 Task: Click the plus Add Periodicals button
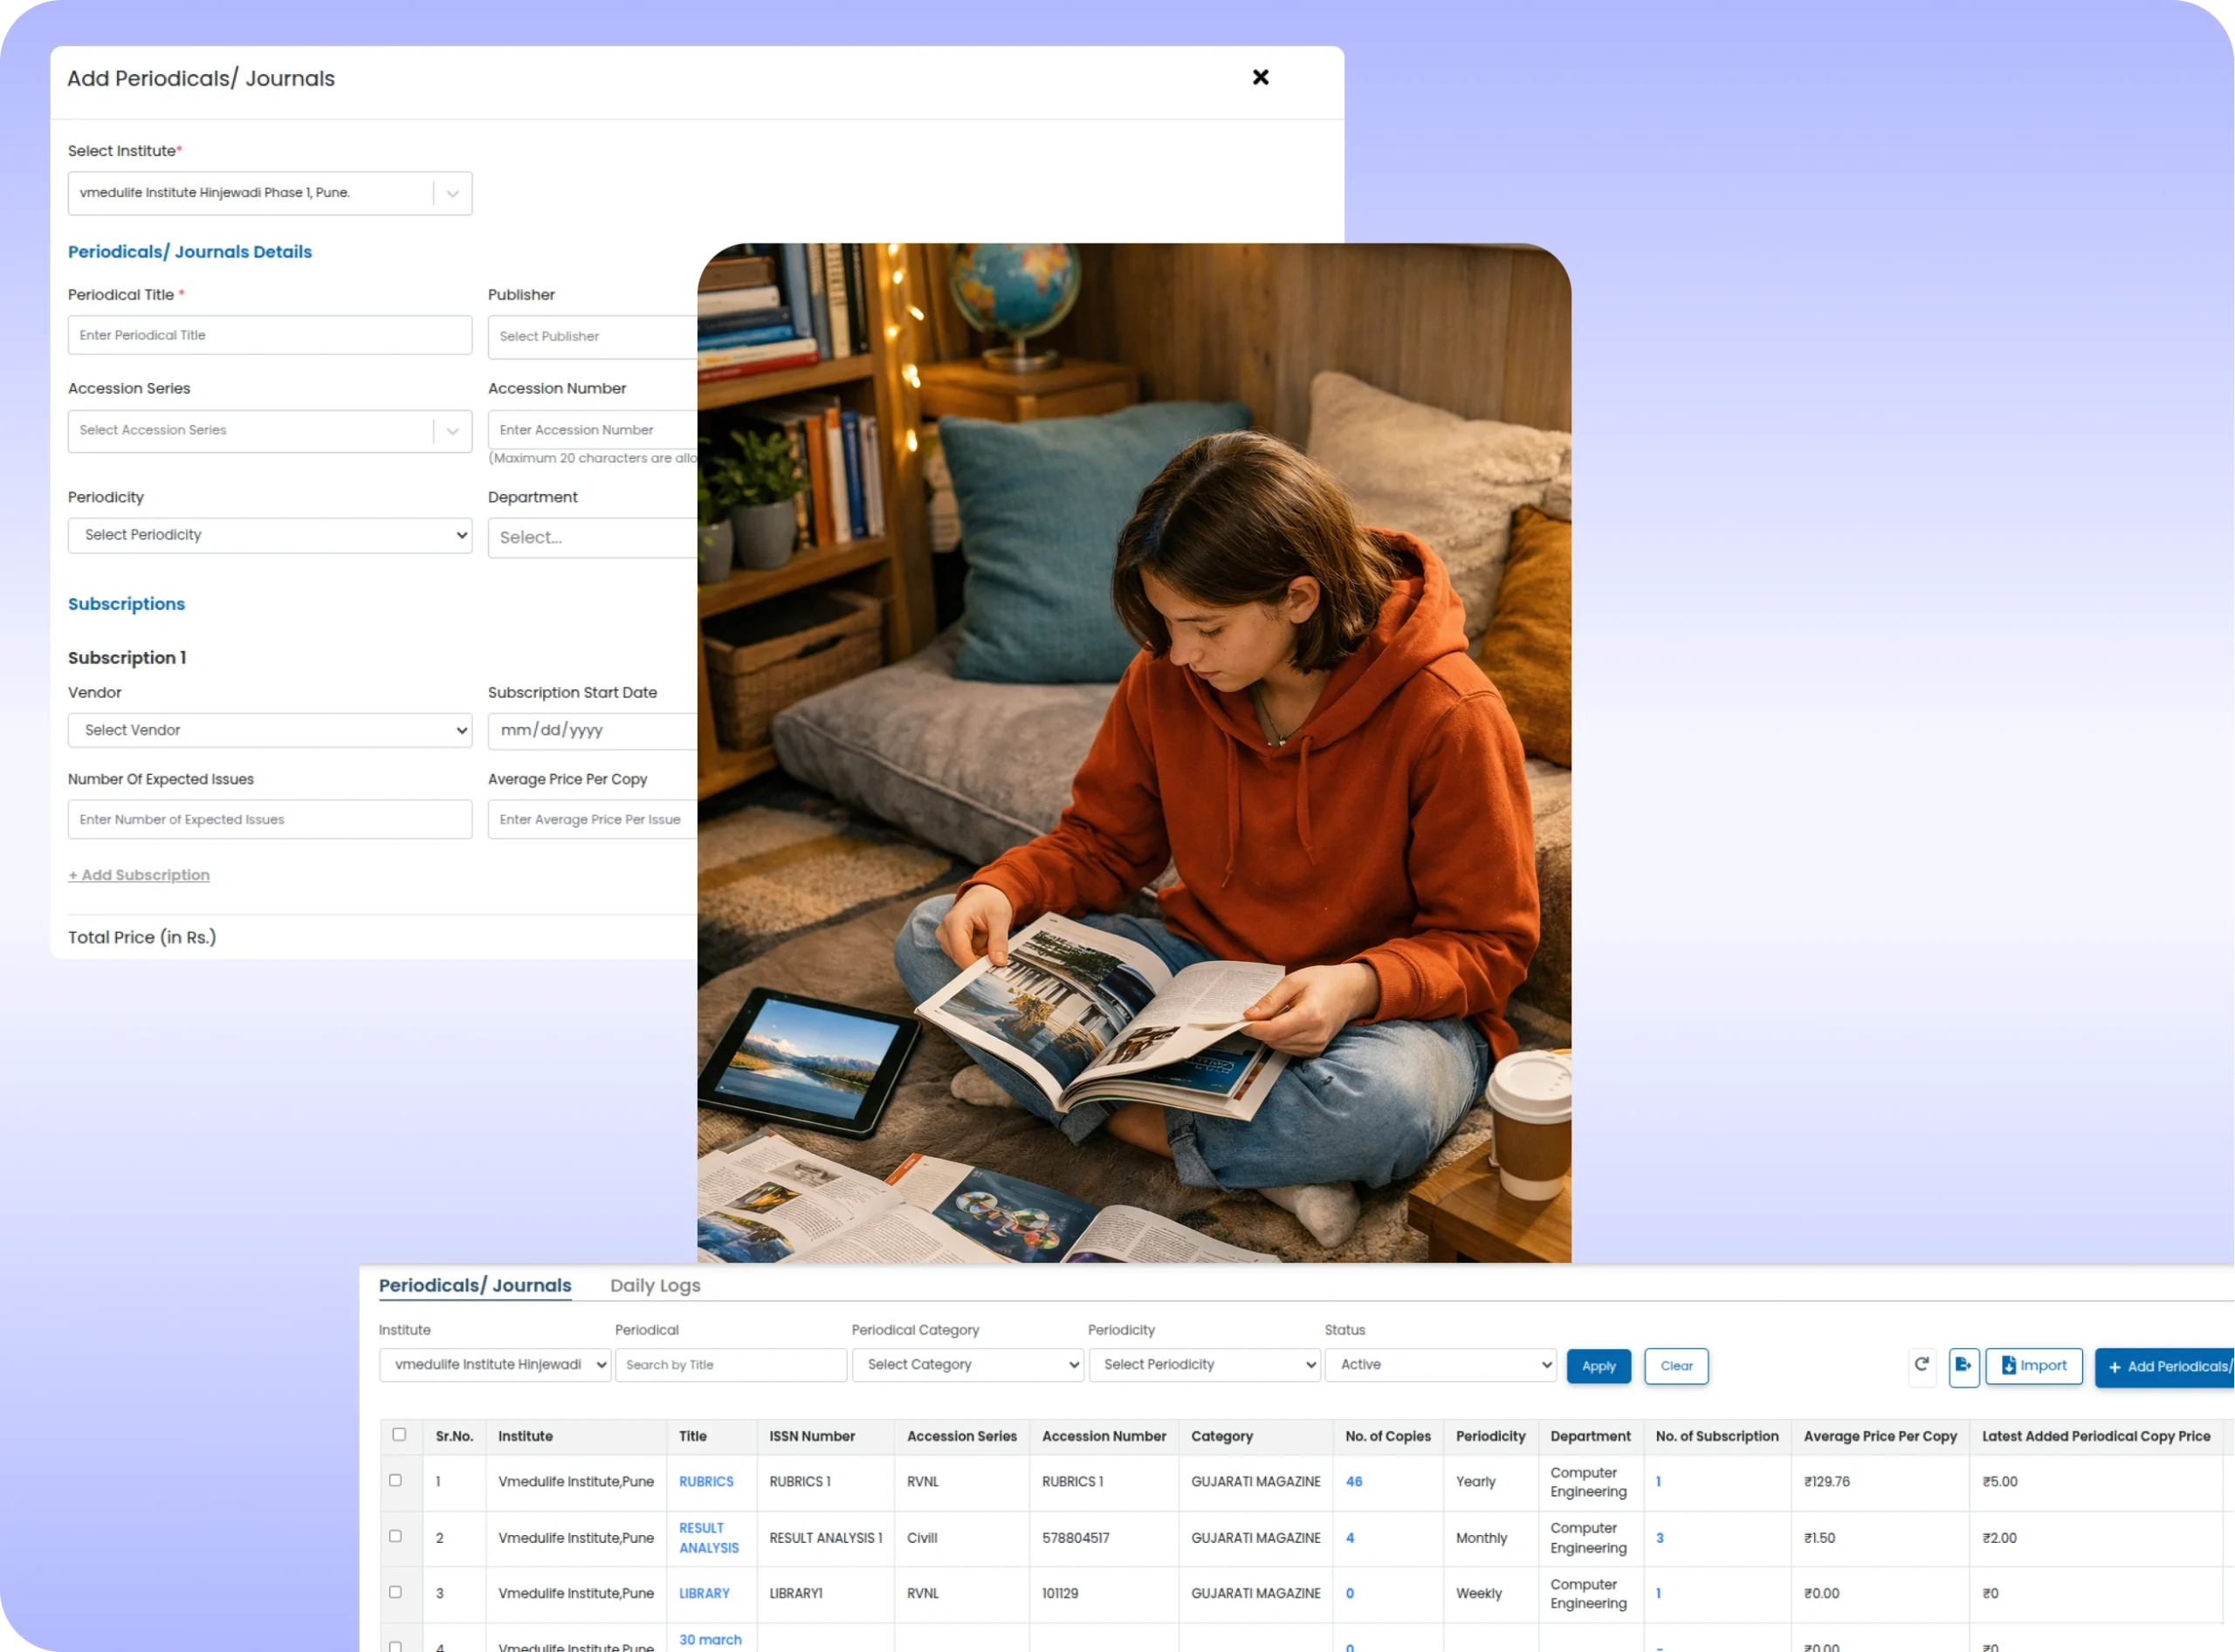coord(2167,1367)
